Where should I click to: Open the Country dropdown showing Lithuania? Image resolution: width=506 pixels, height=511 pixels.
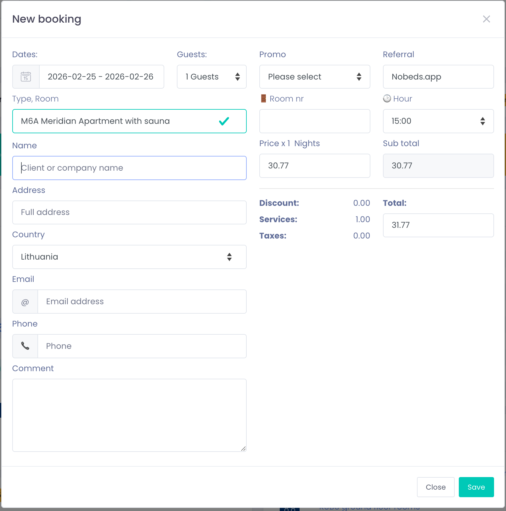[x=129, y=257]
